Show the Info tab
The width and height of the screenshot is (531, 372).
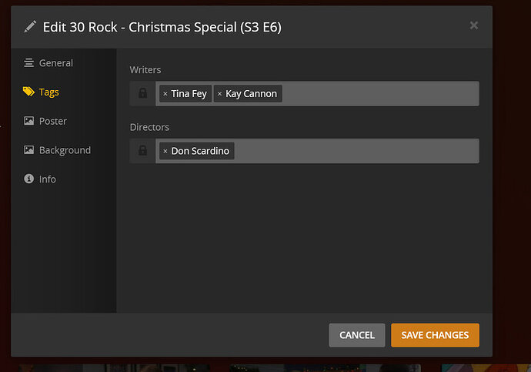click(x=48, y=179)
